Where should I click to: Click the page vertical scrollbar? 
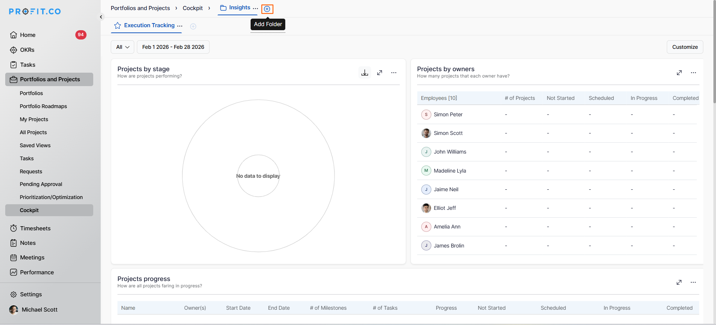[x=714, y=52]
